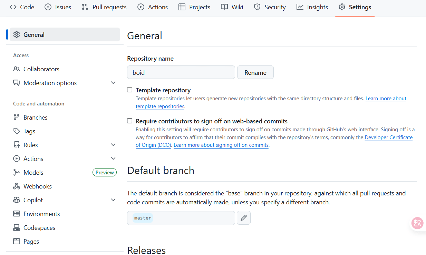Click the Wiki book icon
The height and width of the screenshot is (255, 426).
pyautogui.click(x=224, y=7)
